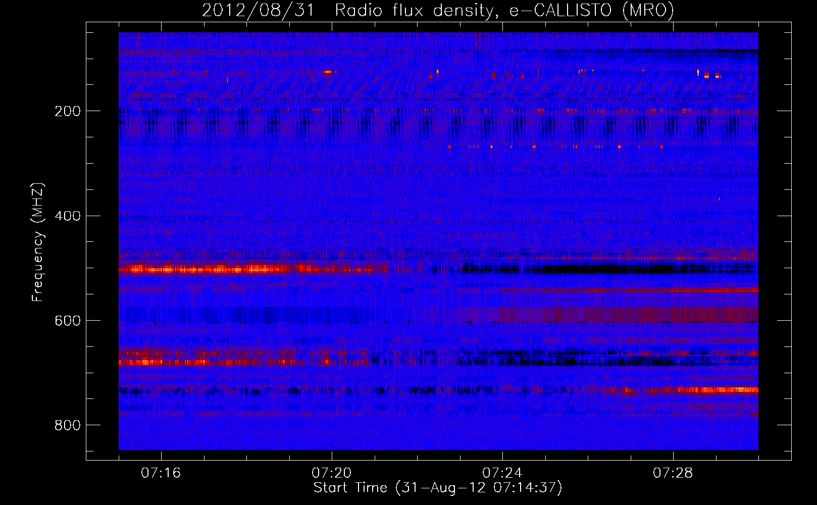This screenshot has width=817, height=505.
Task: Click the 07:28 time tick label
Action: point(673,473)
